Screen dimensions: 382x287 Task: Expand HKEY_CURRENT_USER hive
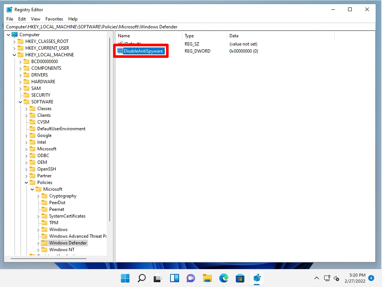15,48
